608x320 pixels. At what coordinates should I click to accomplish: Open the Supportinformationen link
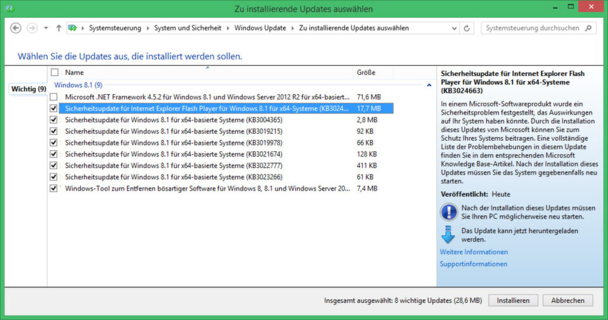[x=473, y=264]
